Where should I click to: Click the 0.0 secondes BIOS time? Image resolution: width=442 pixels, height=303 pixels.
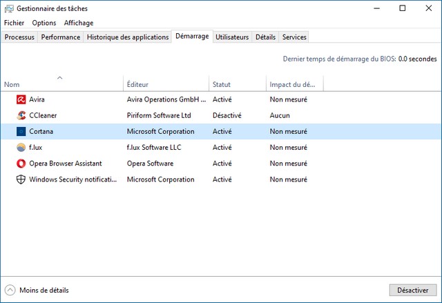(417, 59)
